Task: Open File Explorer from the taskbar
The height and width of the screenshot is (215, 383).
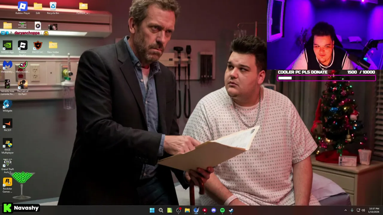Action: point(187,210)
